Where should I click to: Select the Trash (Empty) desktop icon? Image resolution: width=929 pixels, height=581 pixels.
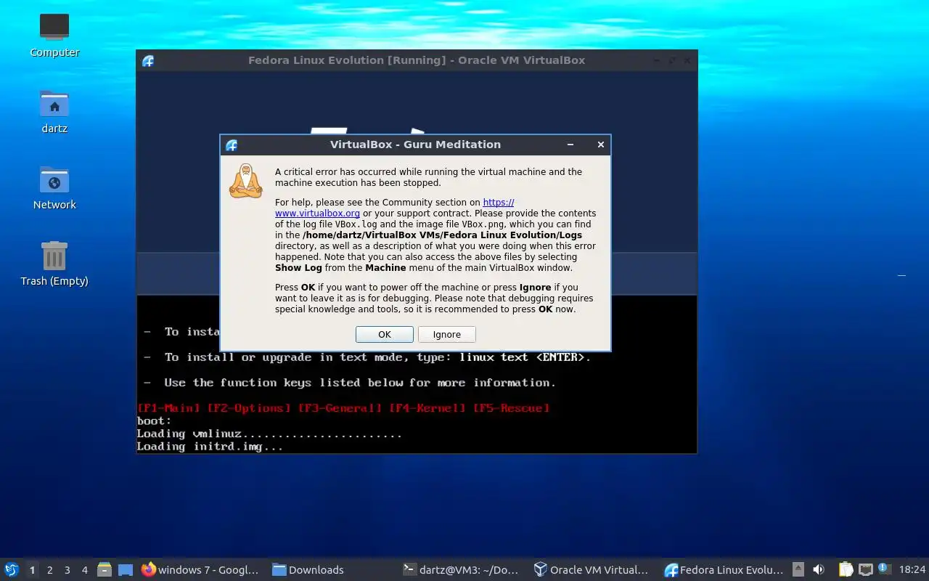coord(54,264)
